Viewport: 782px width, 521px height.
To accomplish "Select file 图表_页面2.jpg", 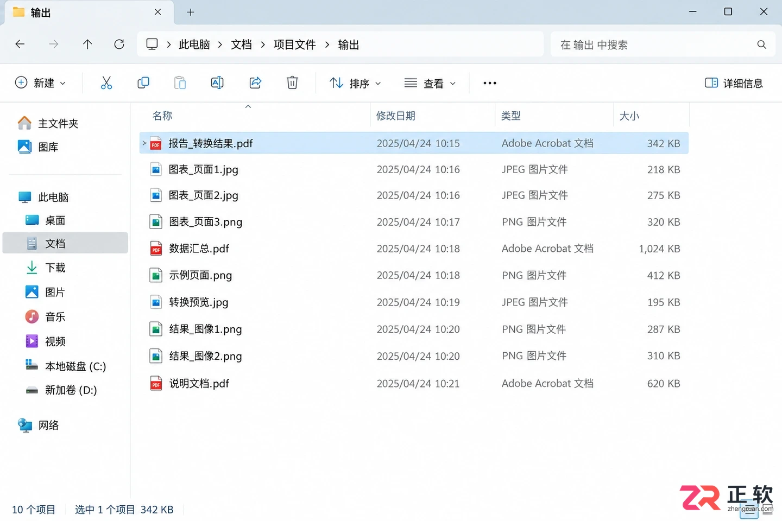I will tap(414, 195).
